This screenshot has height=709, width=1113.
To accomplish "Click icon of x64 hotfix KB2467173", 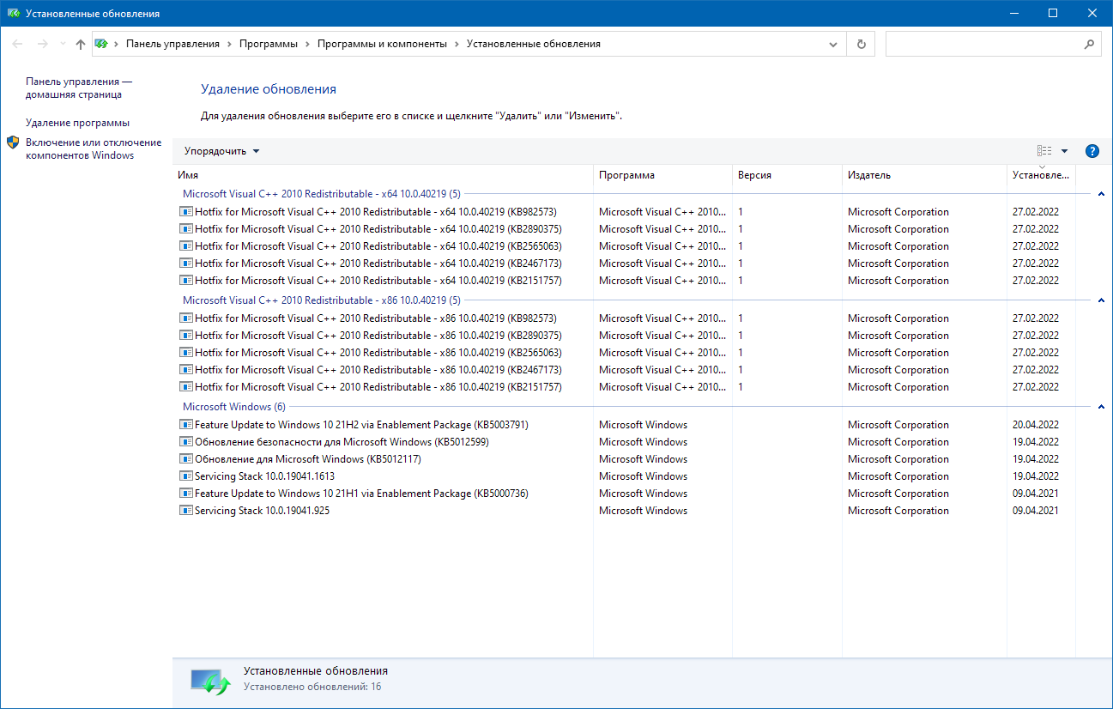I will (186, 264).
